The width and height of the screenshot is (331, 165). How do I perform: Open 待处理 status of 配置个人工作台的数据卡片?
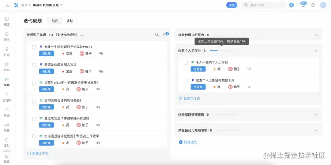coord(198,87)
